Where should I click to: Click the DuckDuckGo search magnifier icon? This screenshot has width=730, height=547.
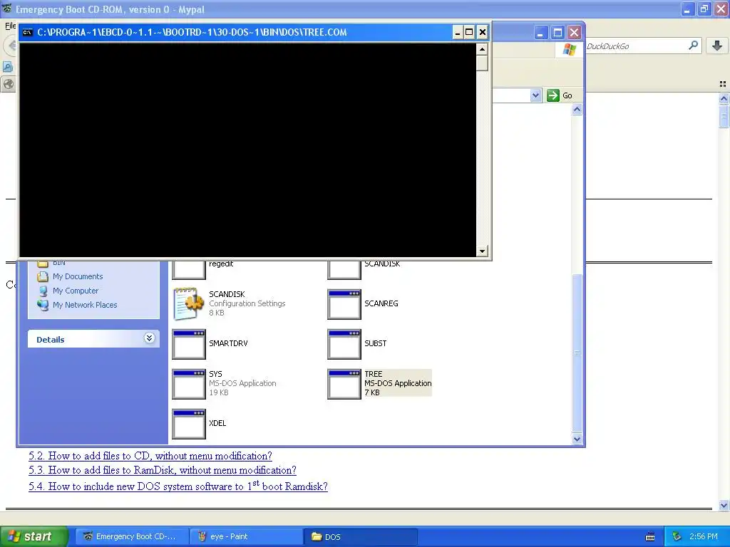(x=693, y=46)
